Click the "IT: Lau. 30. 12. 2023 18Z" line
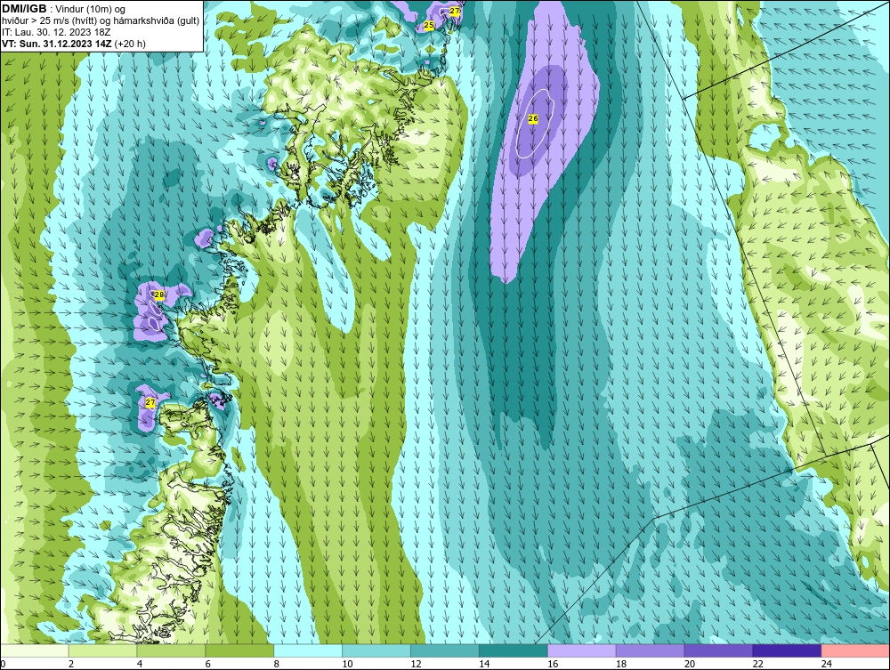 [56, 32]
